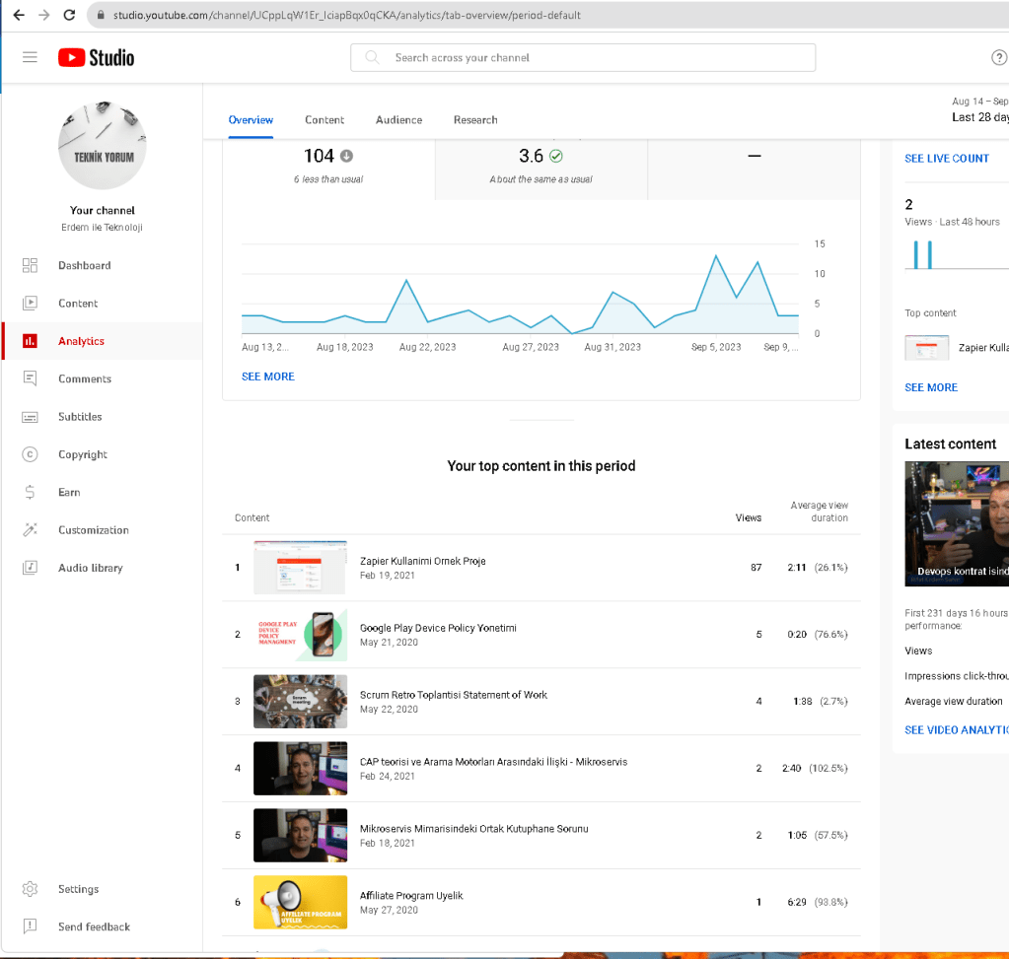Viewport: 1009px width, 959px height.
Task: Click the Earn dollar icon
Action: pyautogui.click(x=30, y=492)
